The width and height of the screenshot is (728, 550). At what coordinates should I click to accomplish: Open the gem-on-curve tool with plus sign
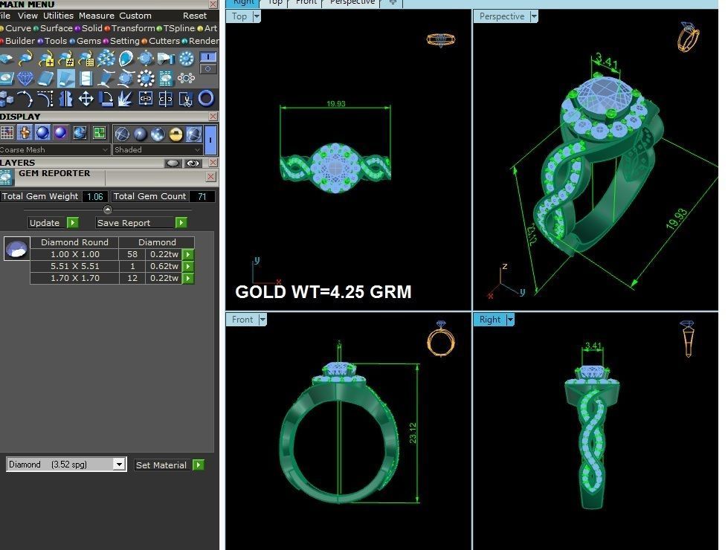(x=46, y=59)
